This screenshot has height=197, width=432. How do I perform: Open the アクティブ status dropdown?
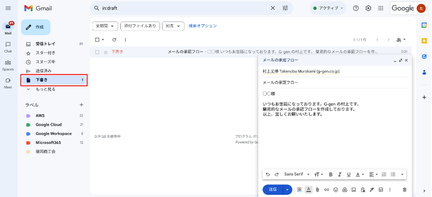[x=328, y=8]
